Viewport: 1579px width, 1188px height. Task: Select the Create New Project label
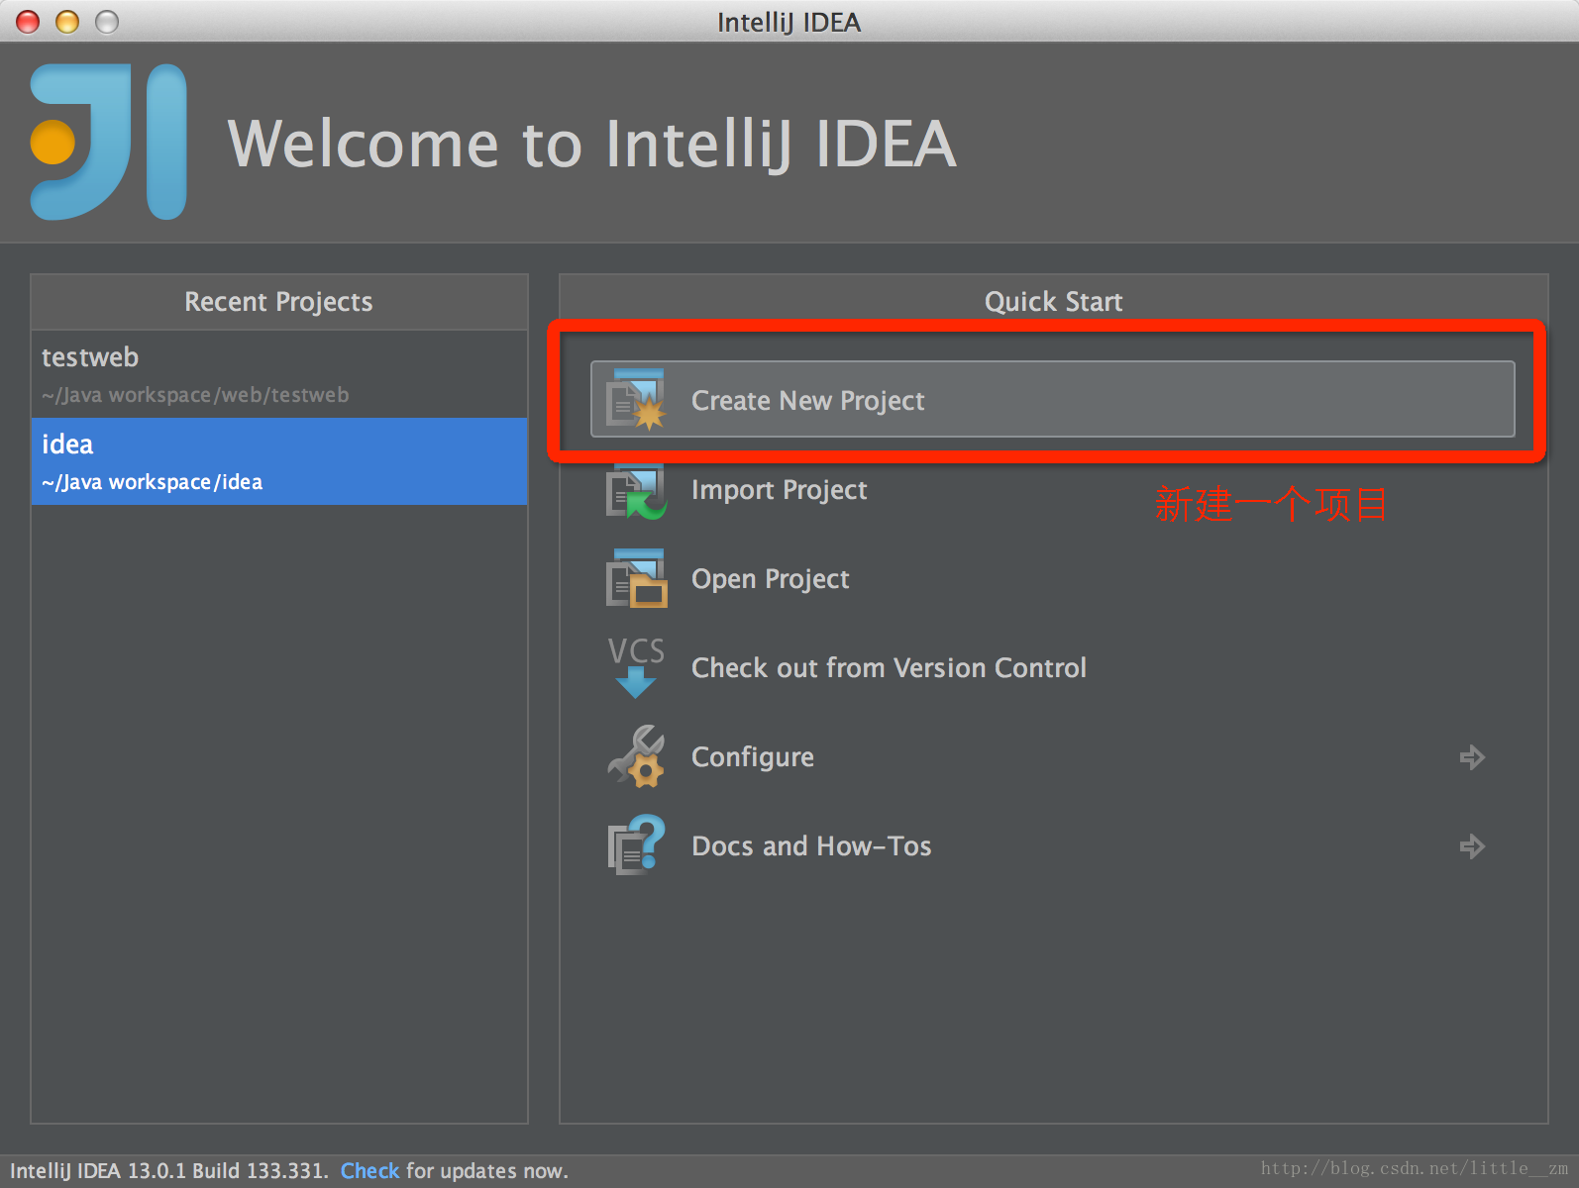807,401
